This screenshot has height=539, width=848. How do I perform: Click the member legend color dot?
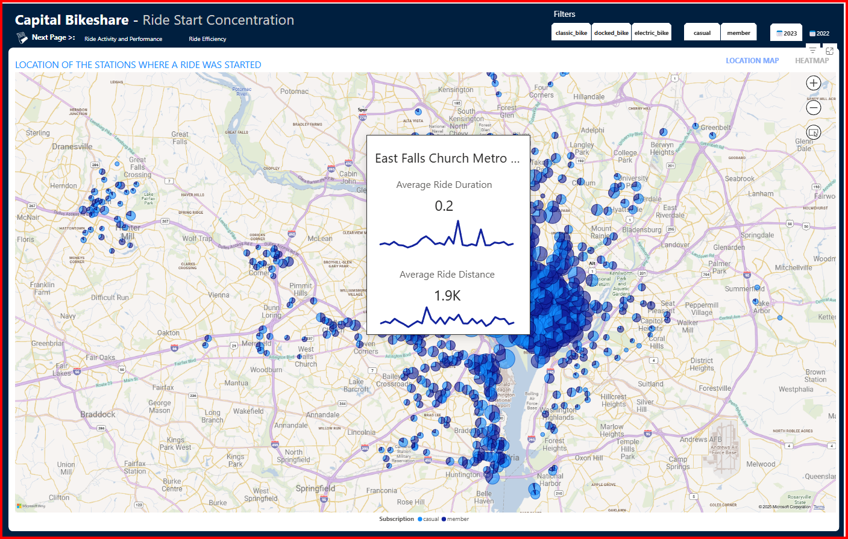point(444,519)
